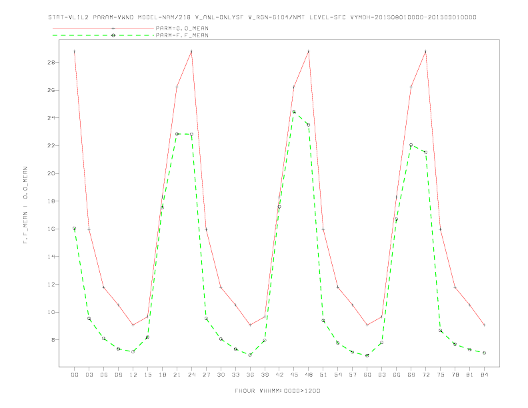
Task: Click x-axis tick label 36
Action: [x=250, y=375]
